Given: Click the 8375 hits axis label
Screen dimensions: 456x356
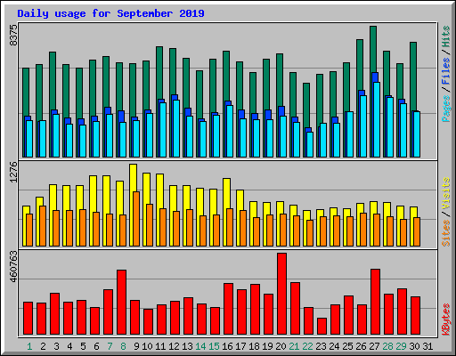Looking at the screenshot, I should [13, 35].
